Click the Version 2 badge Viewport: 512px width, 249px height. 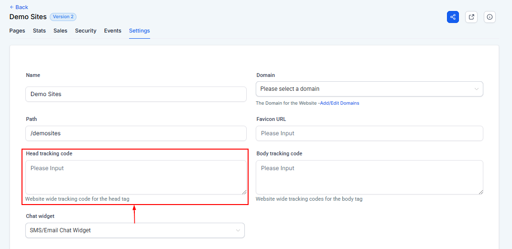click(63, 17)
